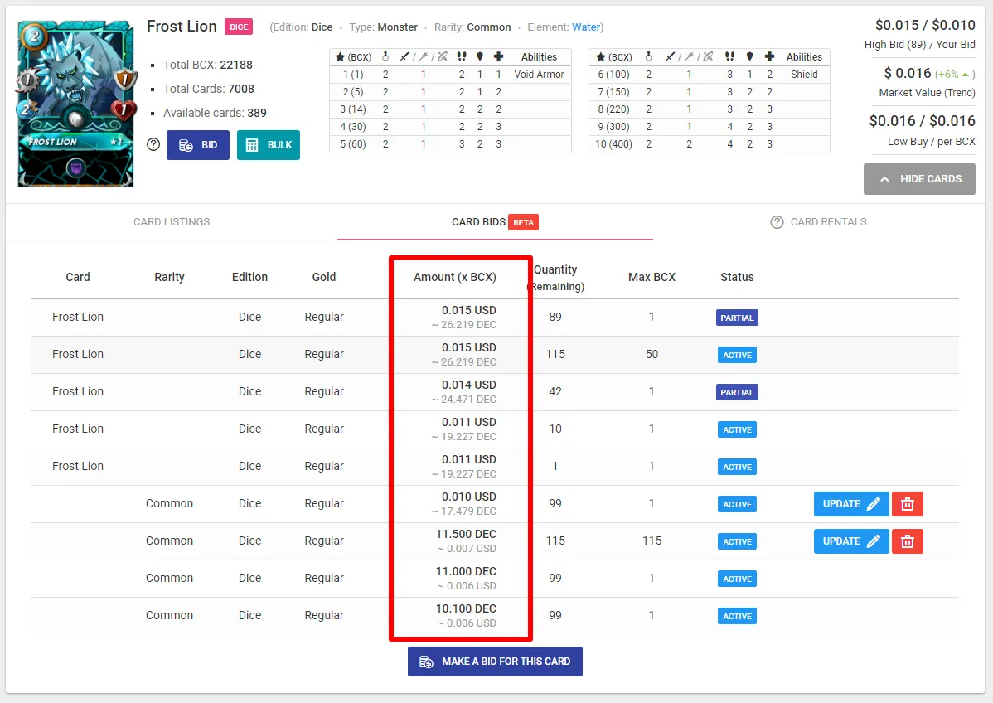
Task: Delete the 0.010 USD bid with trash icon
Action: (x=908, y=504)
